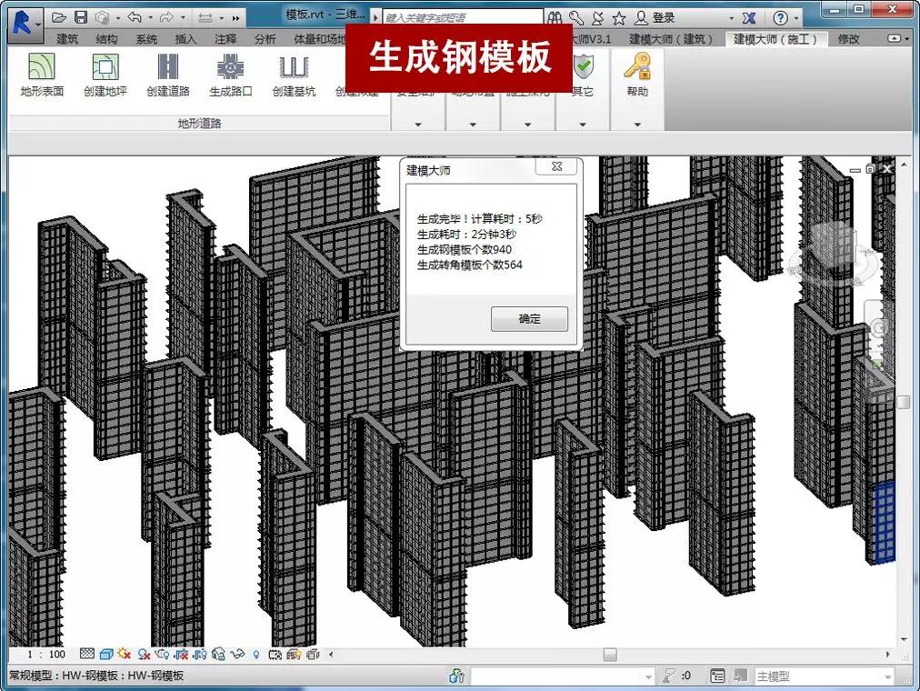This screenshot has height=691, width=920.
Task: Click the rendering dialog teapot icon
Action: pyautogui.click(x=162, y=654)
